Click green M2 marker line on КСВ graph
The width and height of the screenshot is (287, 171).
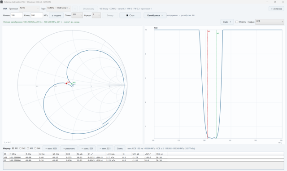216,84
